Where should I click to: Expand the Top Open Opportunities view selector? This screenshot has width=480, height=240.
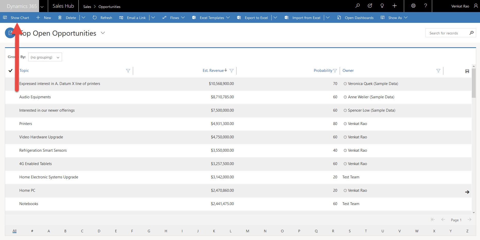coord(103,33)
